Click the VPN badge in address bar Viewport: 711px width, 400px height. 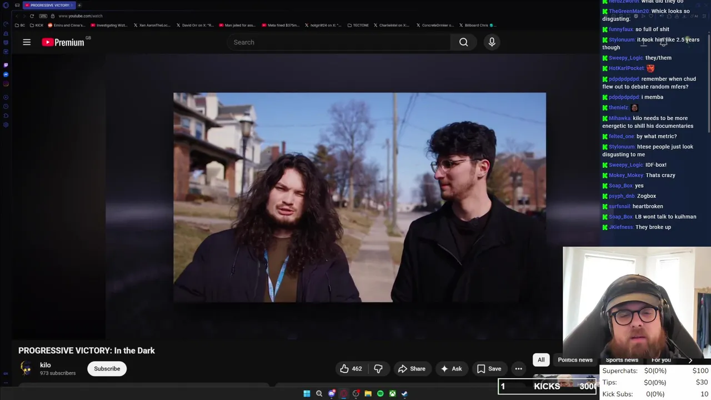[44, 16]
